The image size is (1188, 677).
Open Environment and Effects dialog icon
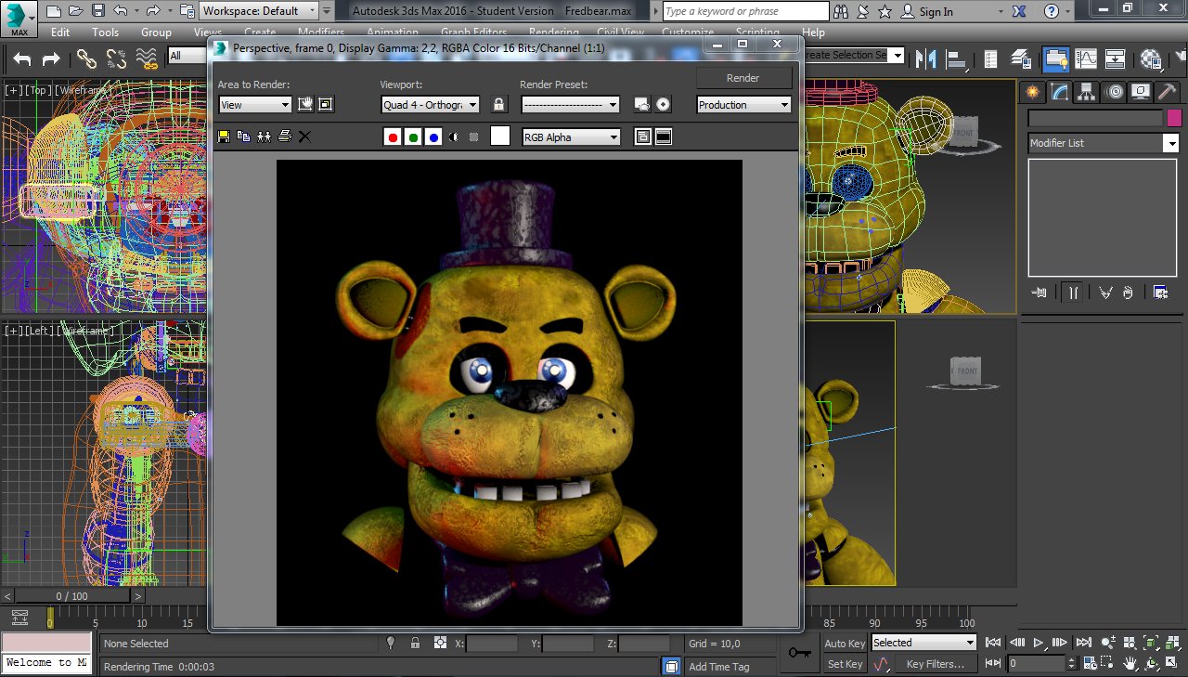coord(663,104)
